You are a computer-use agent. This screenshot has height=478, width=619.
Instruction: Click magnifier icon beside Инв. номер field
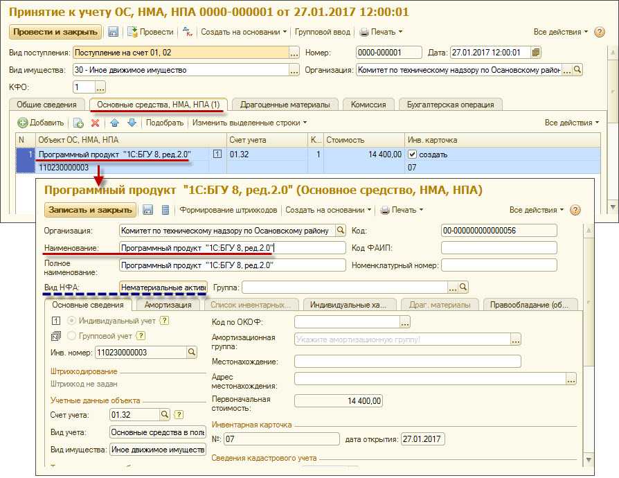[x=192, y=352]
